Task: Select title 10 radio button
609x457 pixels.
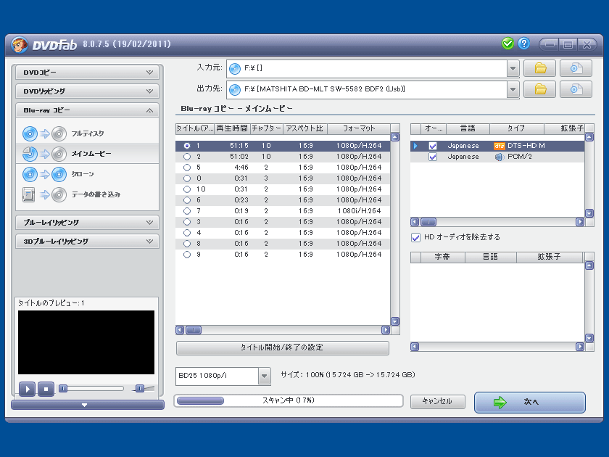Action: [187, 189]
